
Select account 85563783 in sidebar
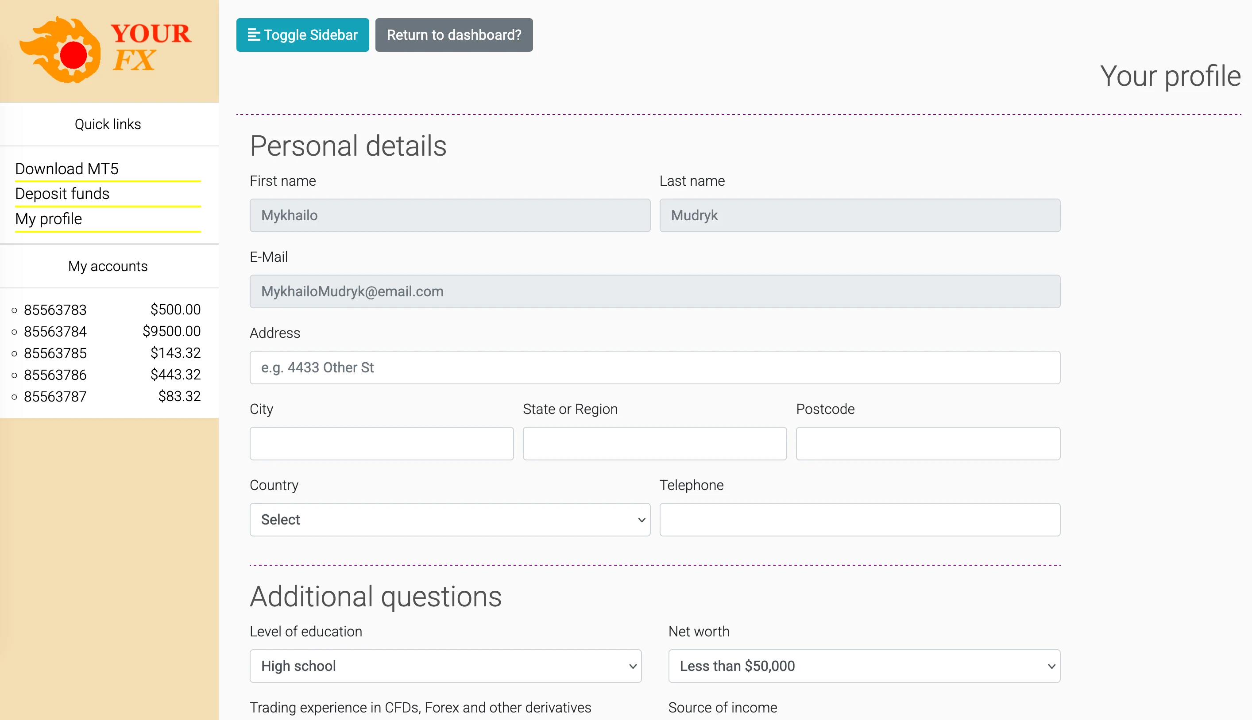click(55, 310)
